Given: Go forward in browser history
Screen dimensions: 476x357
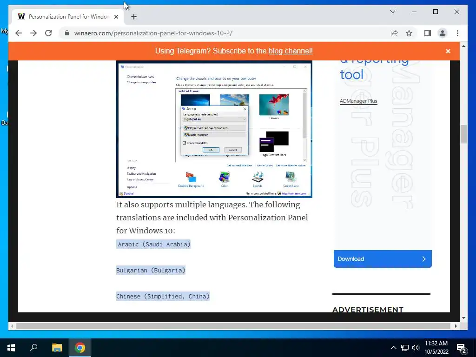Looking at the screenshot, I should tap(33, 33).
